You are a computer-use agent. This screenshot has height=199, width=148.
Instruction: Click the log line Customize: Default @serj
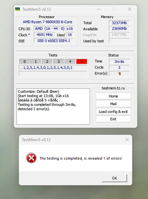(x=38, y=91)
